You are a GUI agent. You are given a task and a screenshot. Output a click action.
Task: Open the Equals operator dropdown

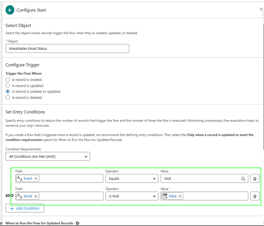132,179
